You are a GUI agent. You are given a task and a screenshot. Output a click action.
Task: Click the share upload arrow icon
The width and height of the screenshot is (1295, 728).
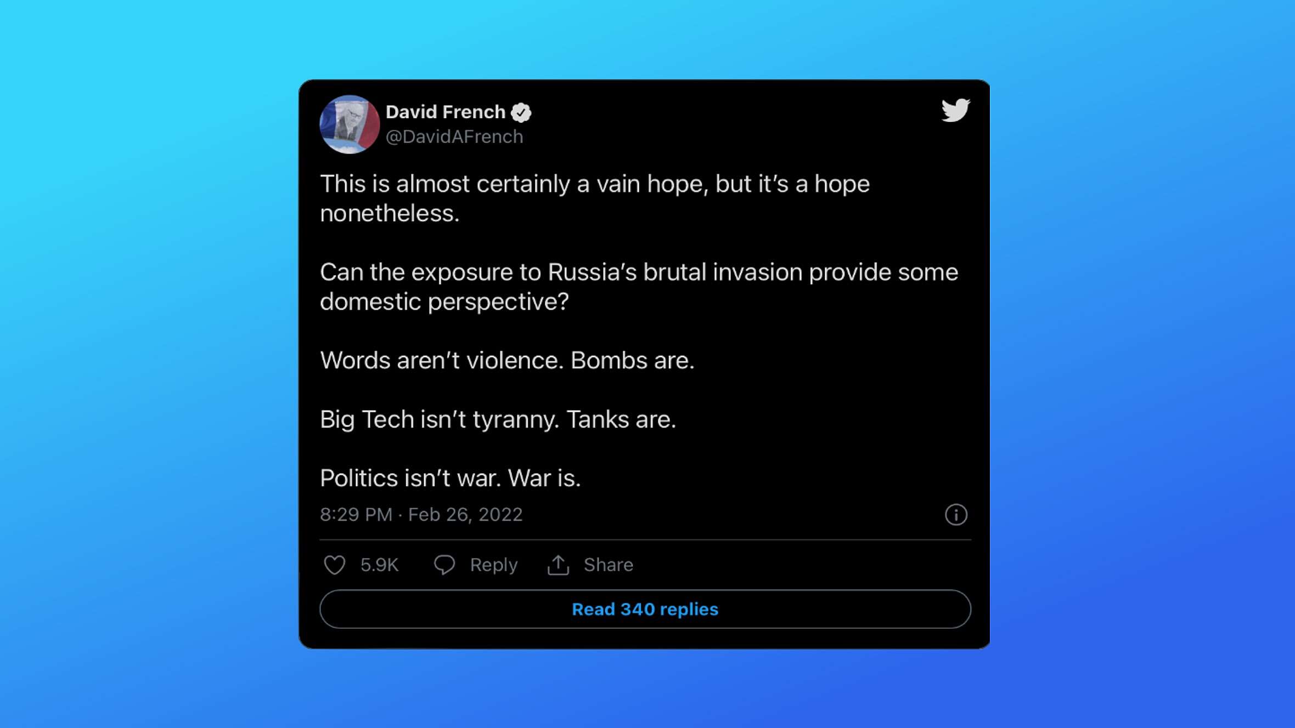(558, 565)
